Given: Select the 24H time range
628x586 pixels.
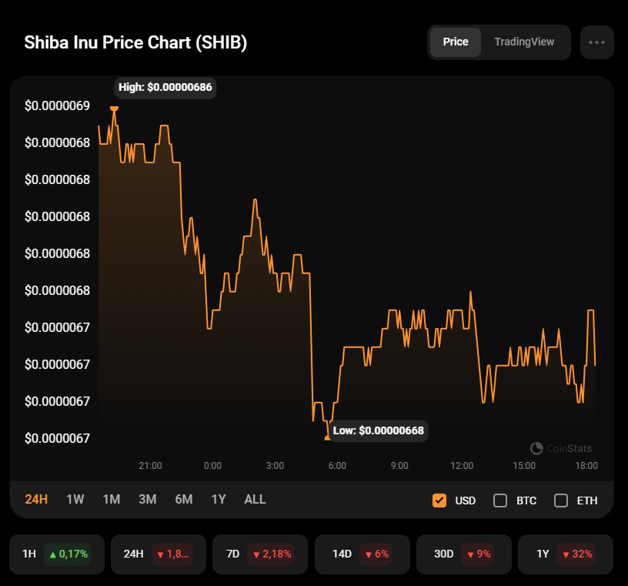Looking at the screenshot, I should pos(36,499).
